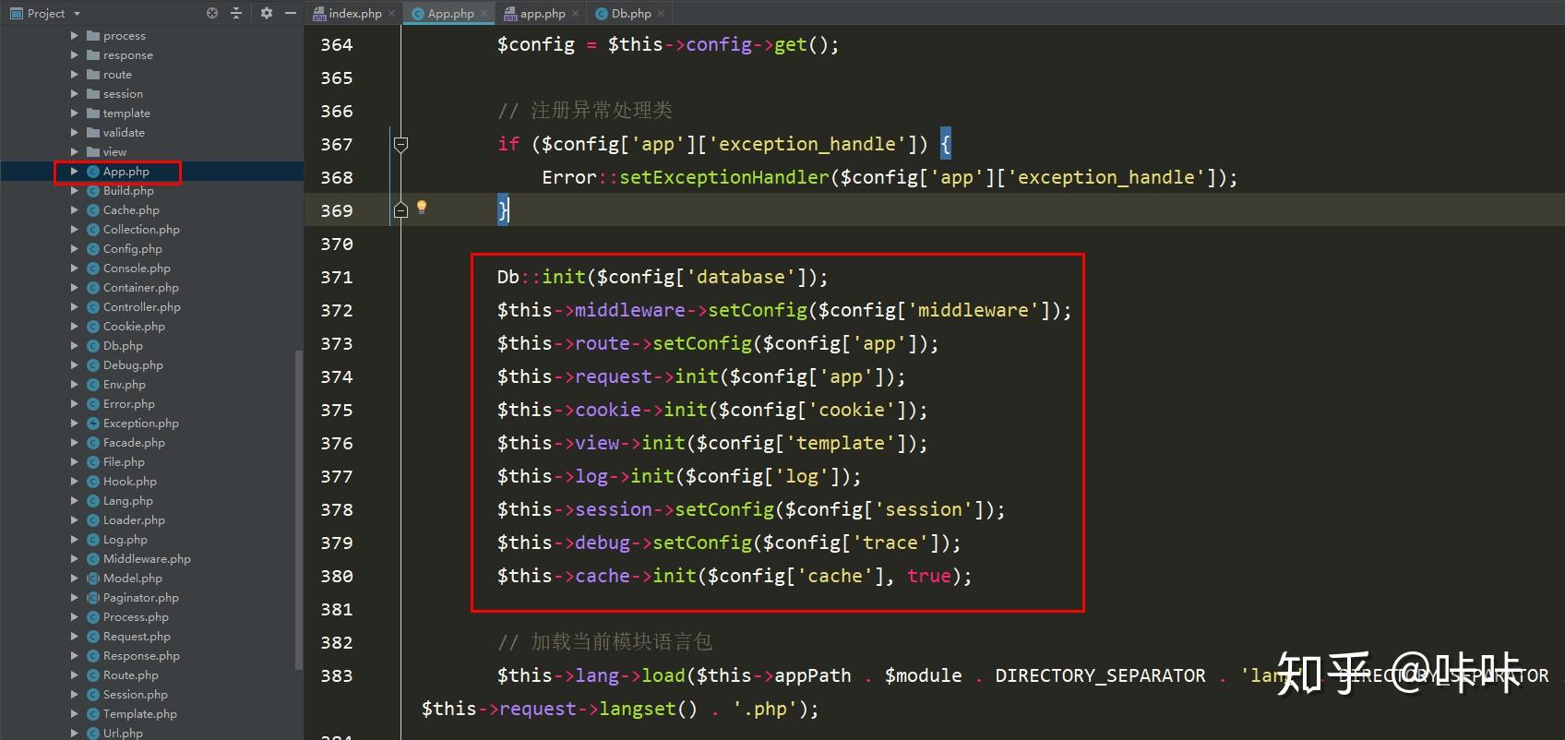The width and height of the screenshot is (1565, 740).
Task: Expand the App.php tree node
Action: (75, 172)
